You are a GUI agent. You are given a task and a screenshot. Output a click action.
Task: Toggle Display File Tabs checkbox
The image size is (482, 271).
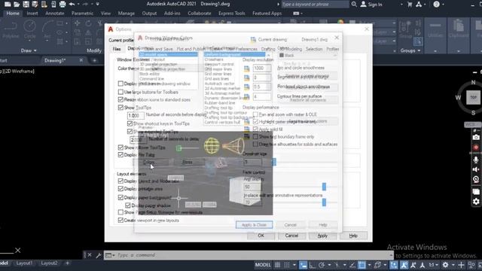tap(120, 155)
